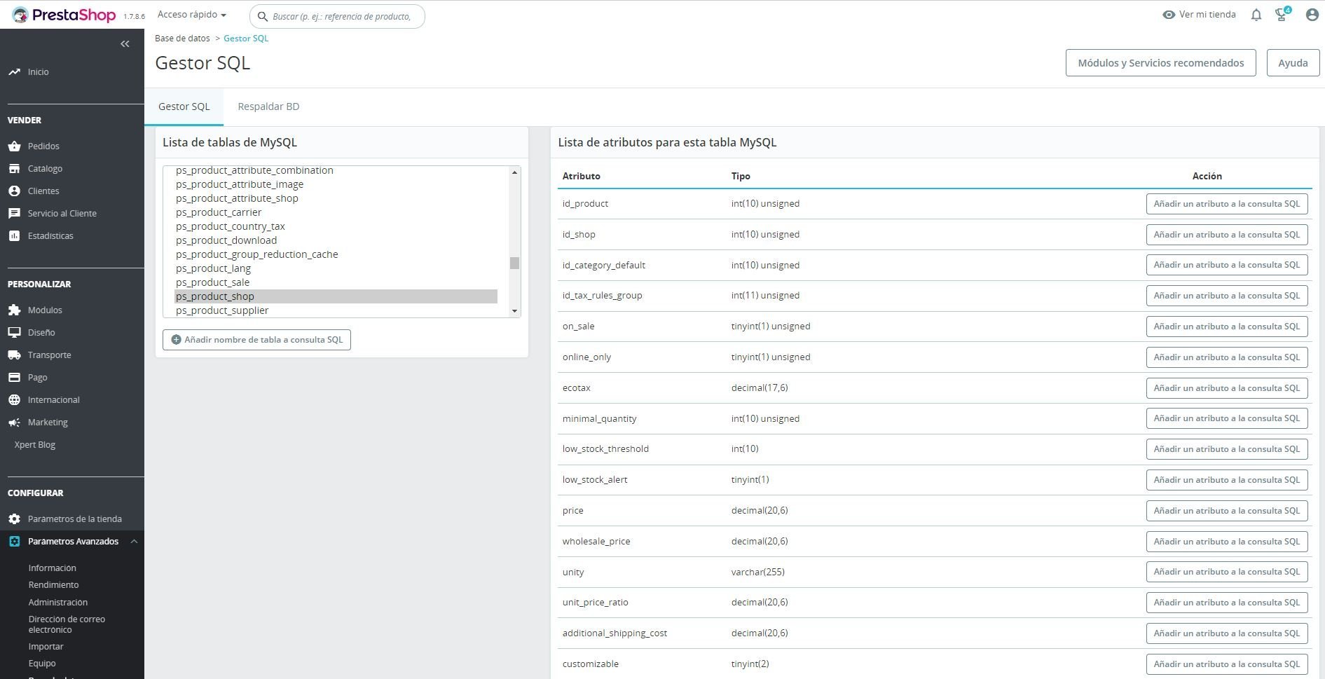1325x679 pixels.
Task: Add id_shop attribute to SQL query
Action: 1226,235
